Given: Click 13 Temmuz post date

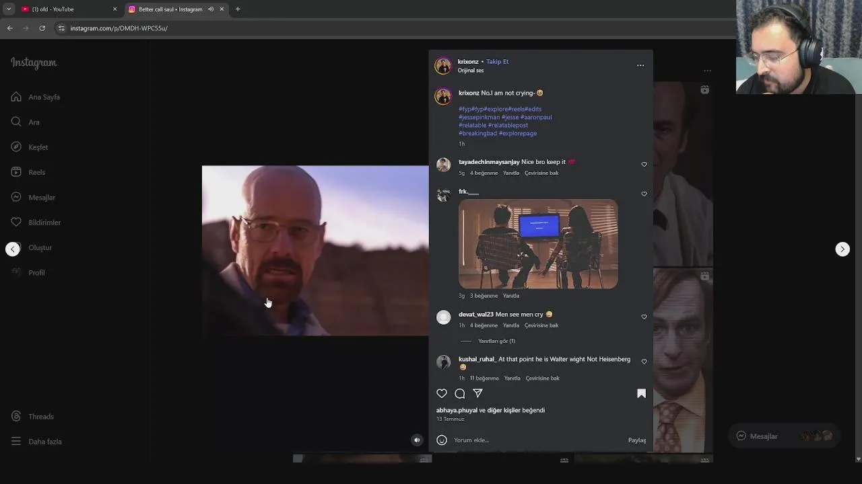Looking at the screenshot, I should pyautogui.click(x=451, y=419).
